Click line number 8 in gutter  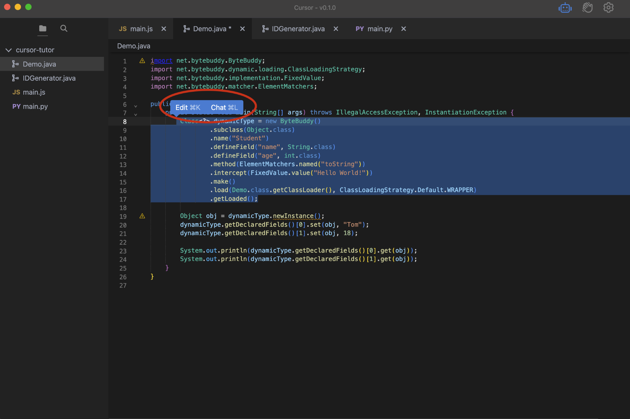[x=125, y=122]
